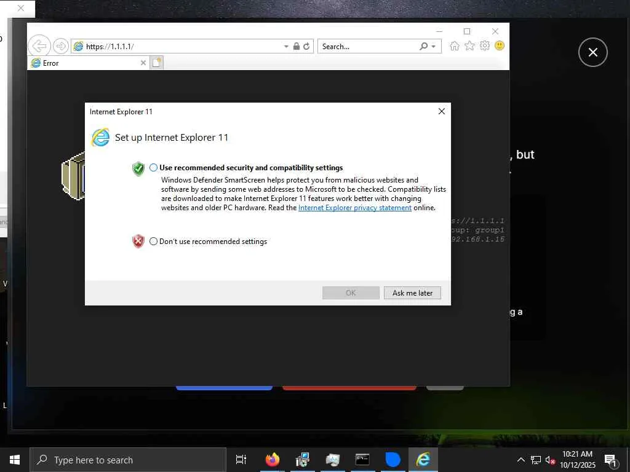Open Task View on the taskbar
This screenshot has width=630, height=472.
coord(241,460)
